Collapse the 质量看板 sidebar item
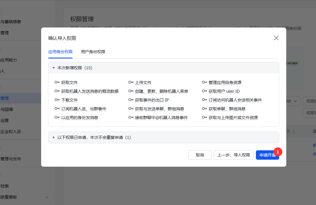 47,197
